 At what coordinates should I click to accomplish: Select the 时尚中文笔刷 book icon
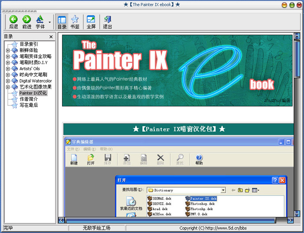(15, 75)
